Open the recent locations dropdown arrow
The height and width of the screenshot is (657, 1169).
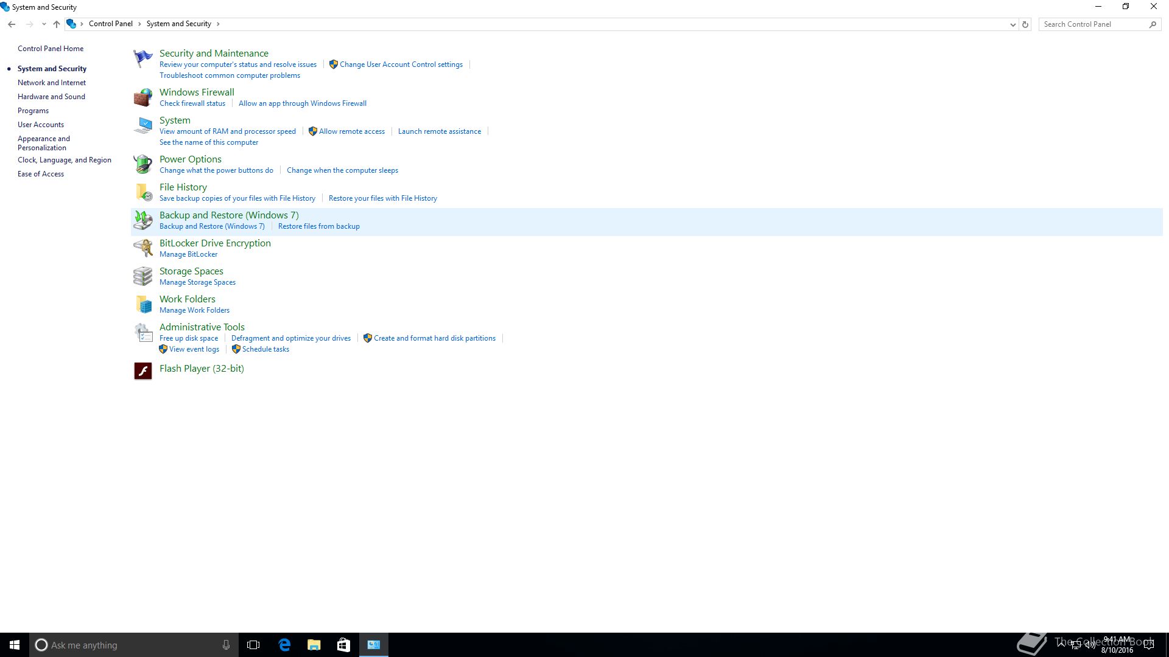44,24
